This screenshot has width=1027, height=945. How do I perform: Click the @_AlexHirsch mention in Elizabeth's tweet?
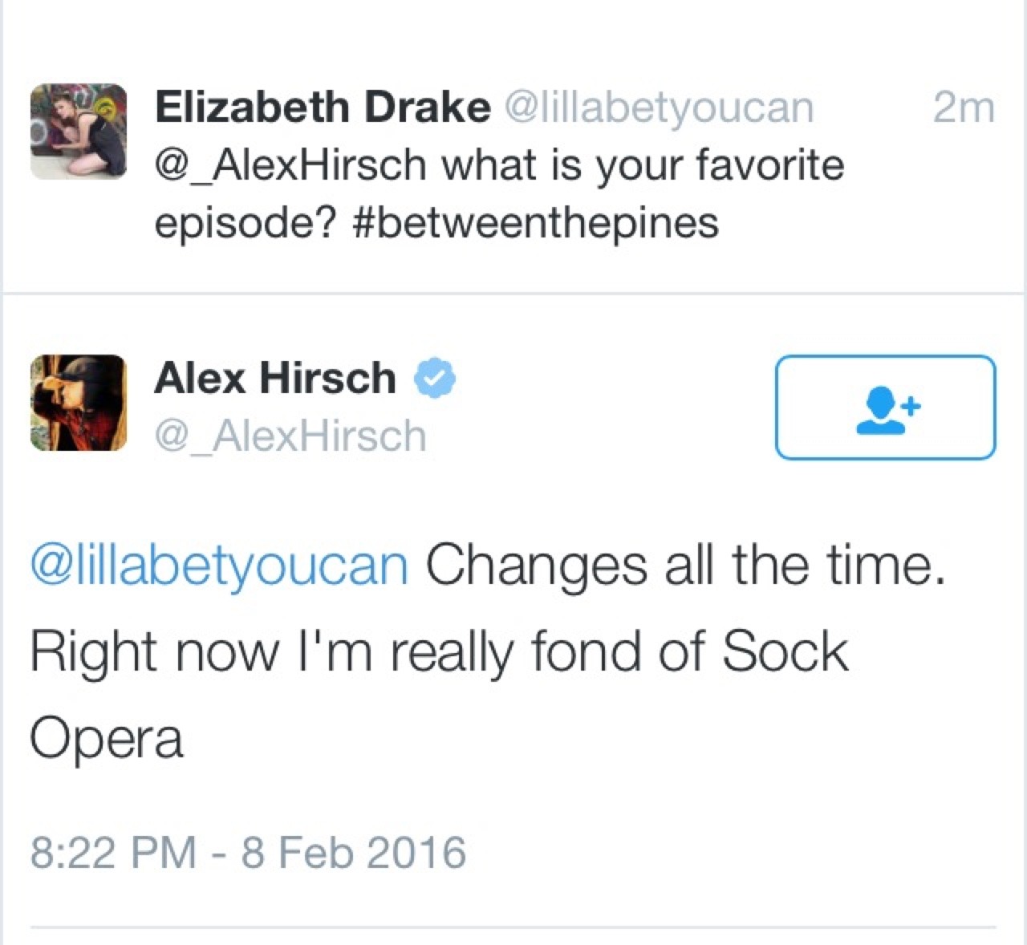point(290,165)
